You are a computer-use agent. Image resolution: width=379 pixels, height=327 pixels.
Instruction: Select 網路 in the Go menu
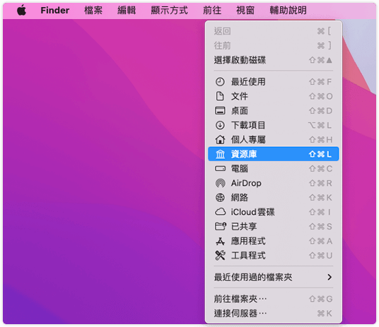[x=274, y=198]
